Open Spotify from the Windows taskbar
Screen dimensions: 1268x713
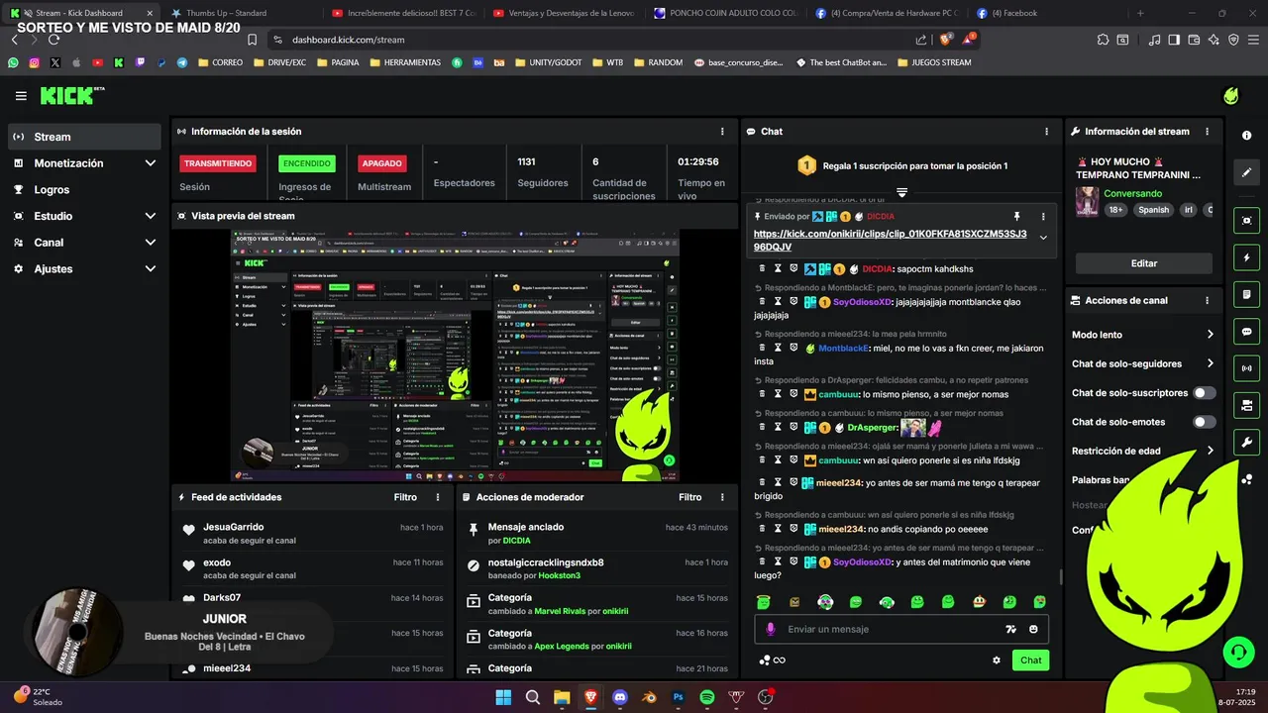tap(707, 697)
